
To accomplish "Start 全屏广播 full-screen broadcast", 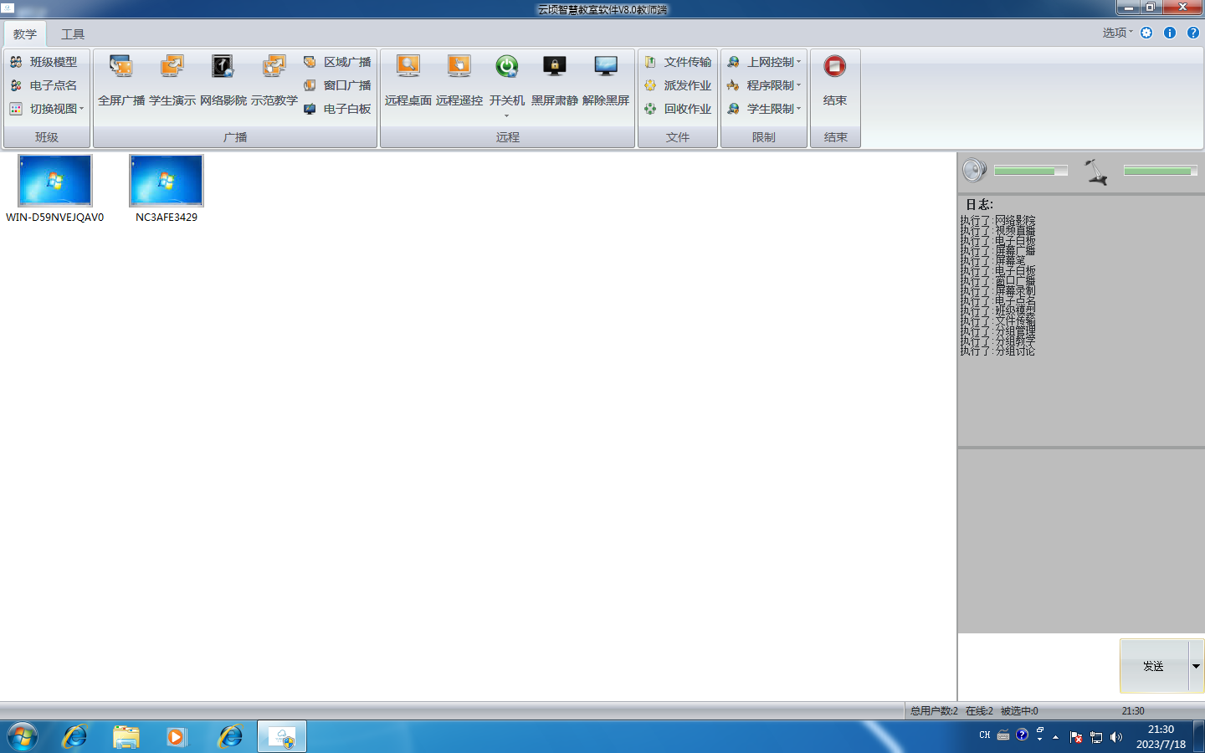I will click(121, 79).
